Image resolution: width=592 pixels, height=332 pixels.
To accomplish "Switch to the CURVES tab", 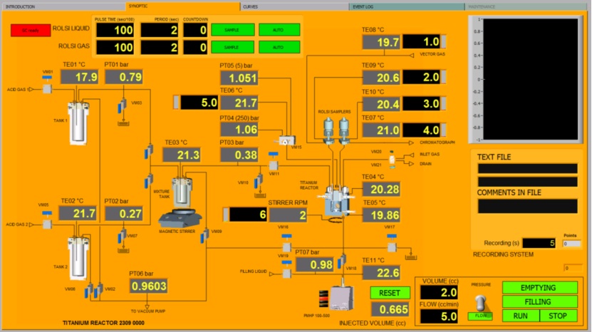I will tap(251, 6).
